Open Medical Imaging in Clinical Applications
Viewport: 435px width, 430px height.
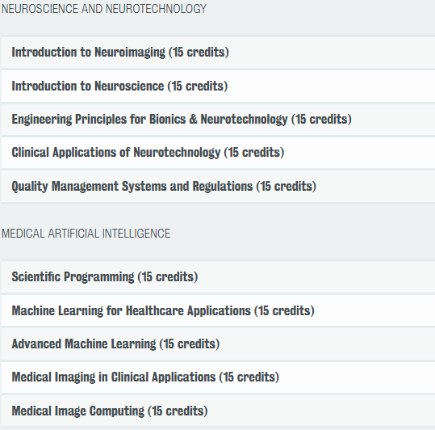(x=219, y=377)
